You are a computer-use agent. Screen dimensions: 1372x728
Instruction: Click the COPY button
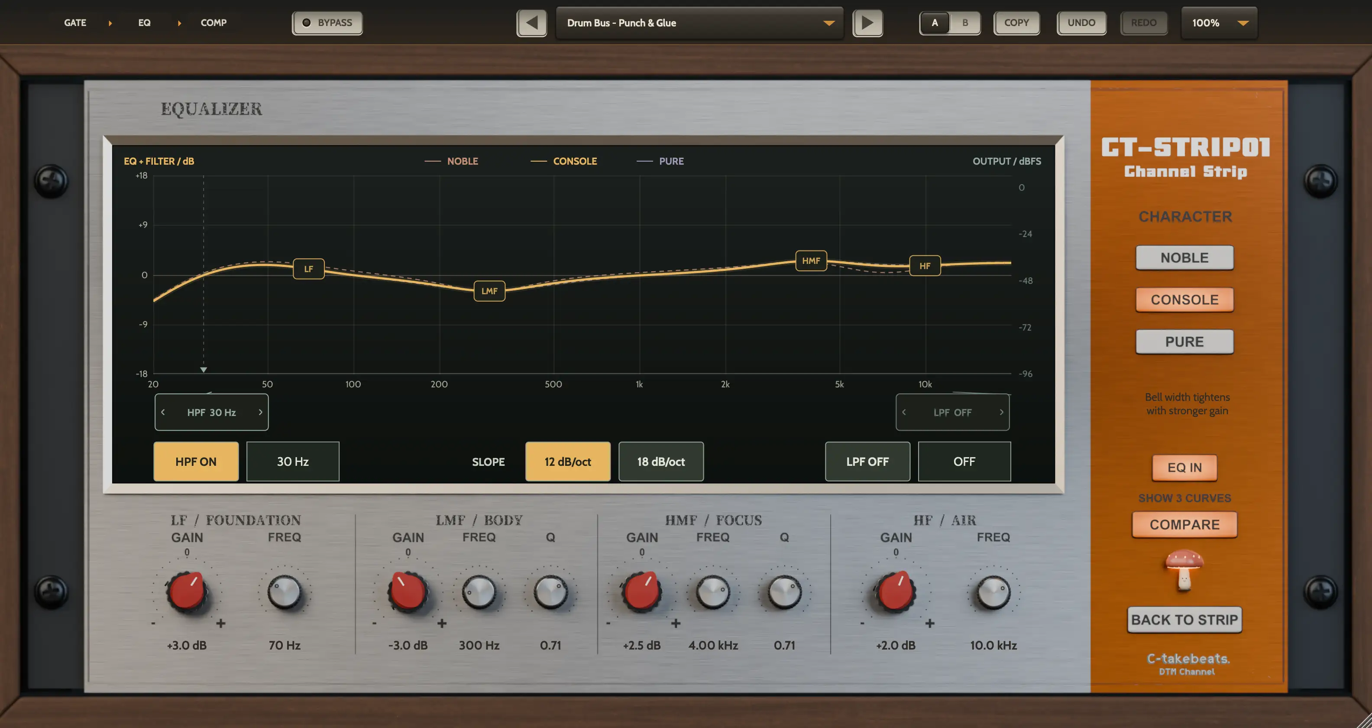1017,23
